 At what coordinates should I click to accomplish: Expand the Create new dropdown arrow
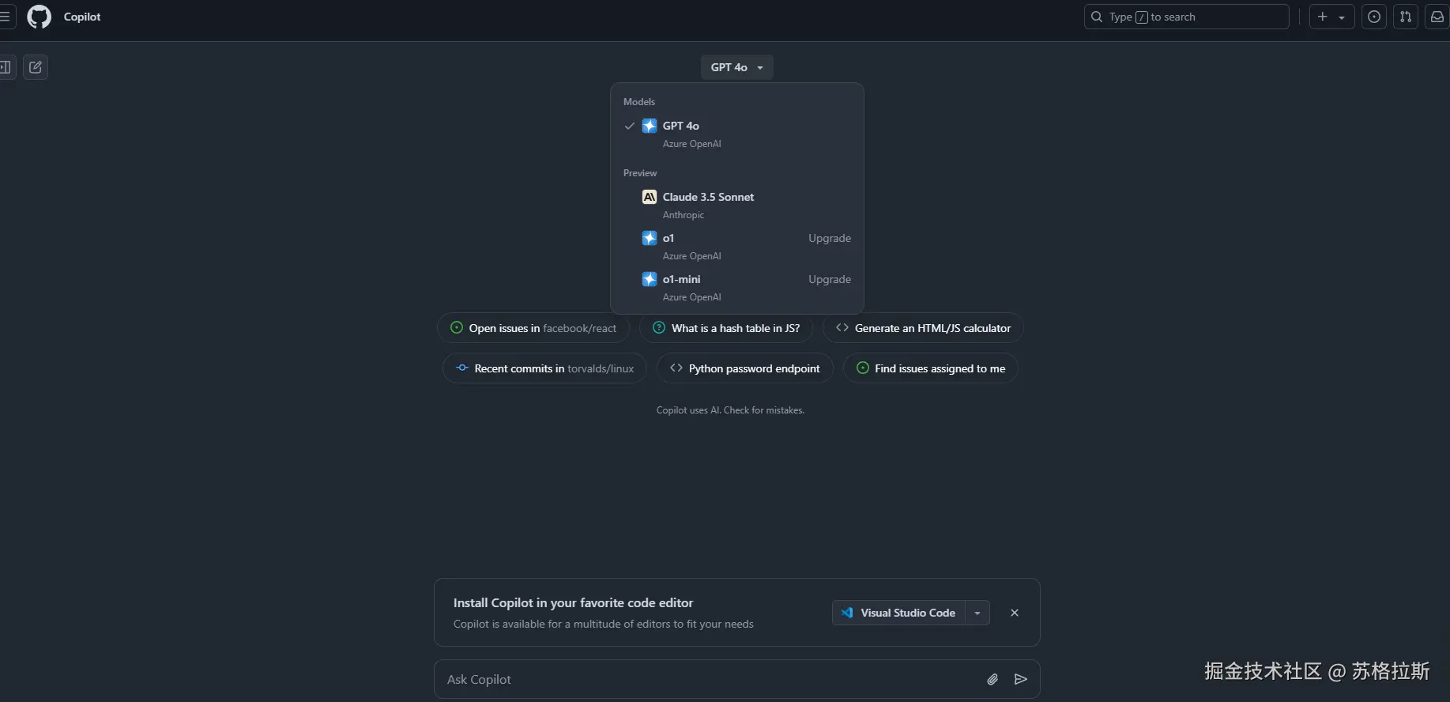click(1342, 17)
